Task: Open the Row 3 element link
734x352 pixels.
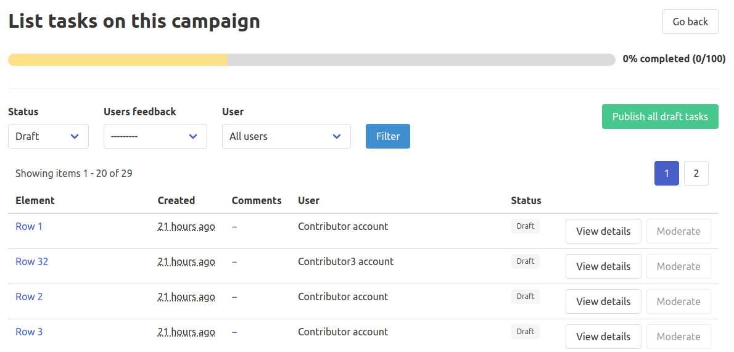Action: pyautogui.click(x=29, y=332)
